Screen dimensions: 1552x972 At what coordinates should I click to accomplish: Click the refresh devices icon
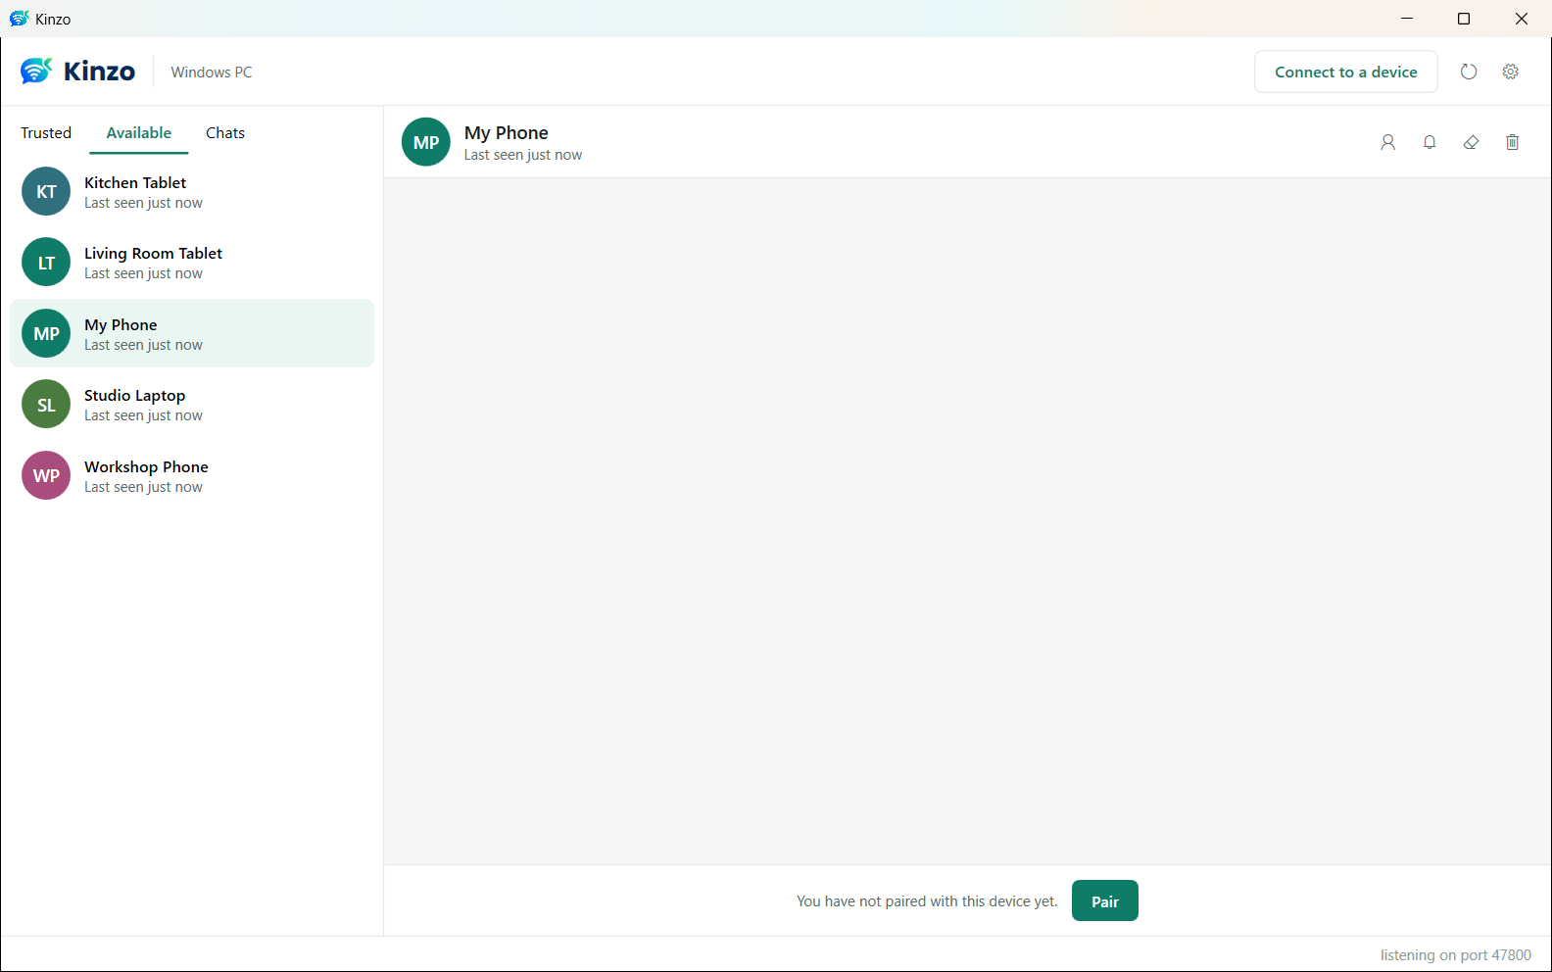pyautogui.click(x=1468, y=72)
